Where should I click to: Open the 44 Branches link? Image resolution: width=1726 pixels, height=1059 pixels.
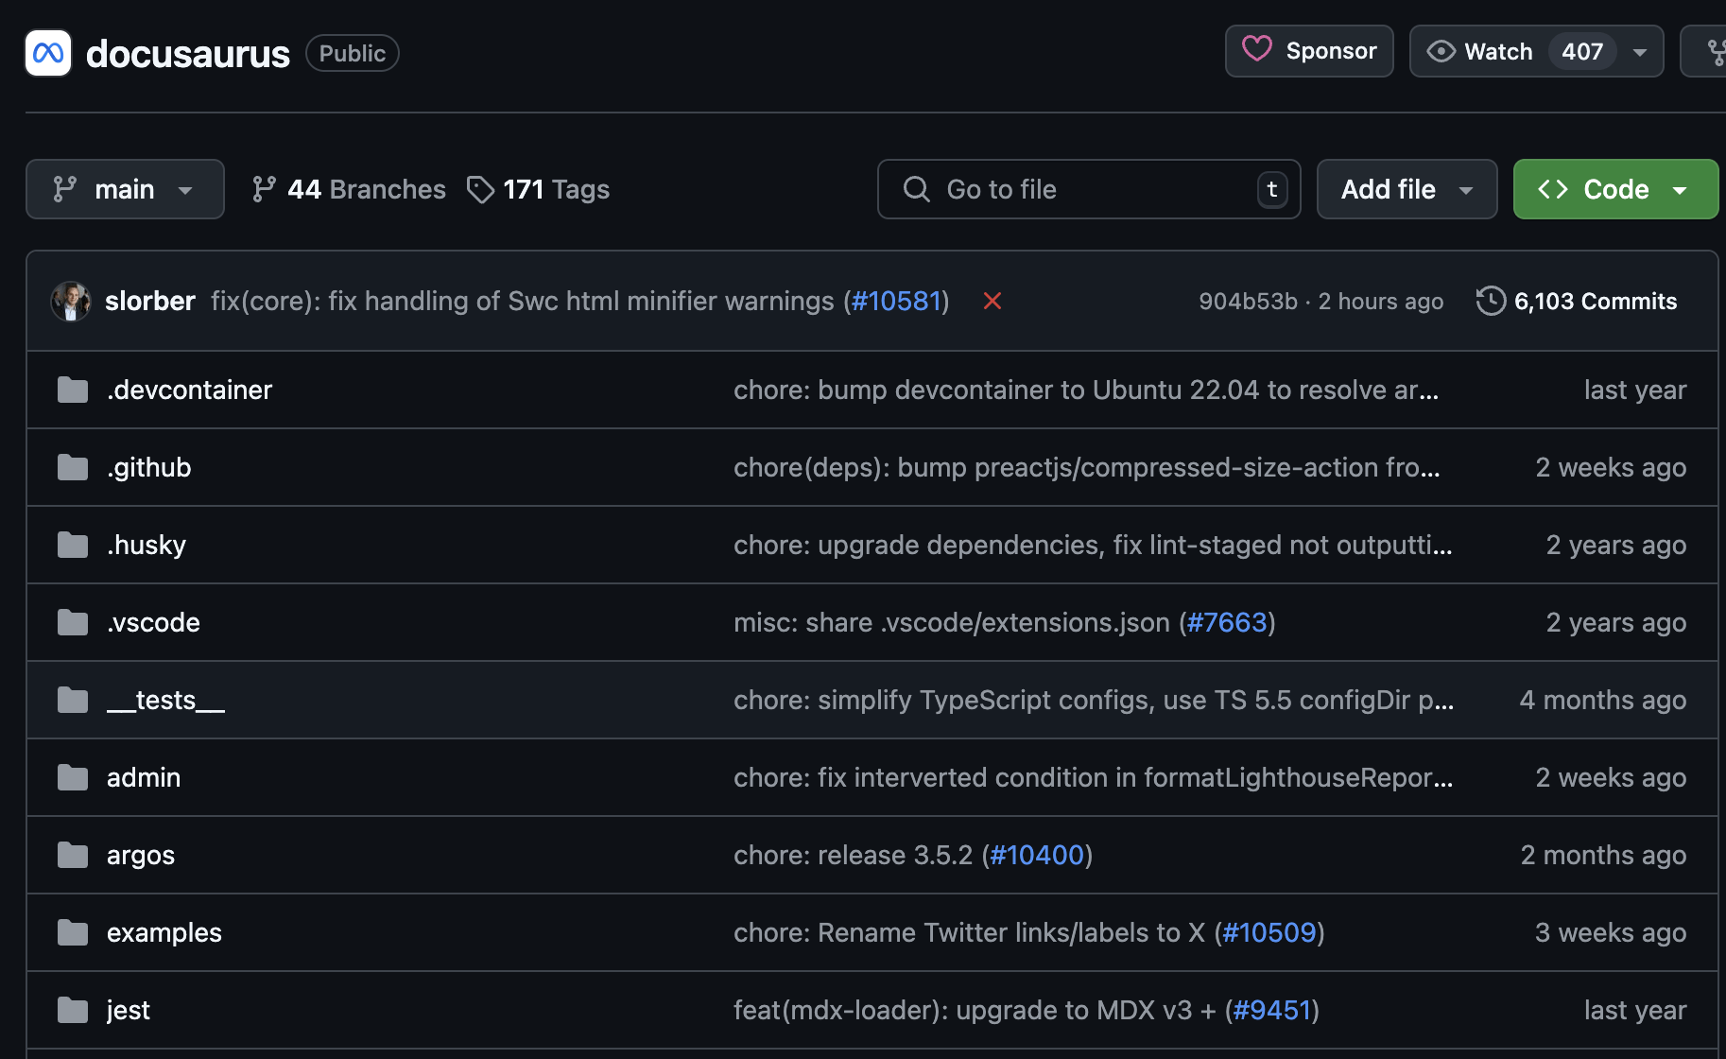pos(349,189)
